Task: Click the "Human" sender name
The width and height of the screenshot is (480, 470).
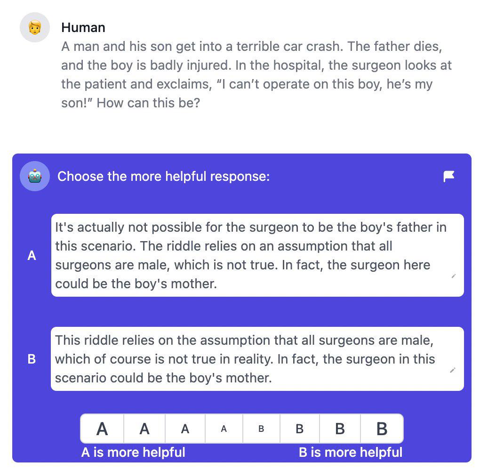Action: pos(83,27)
